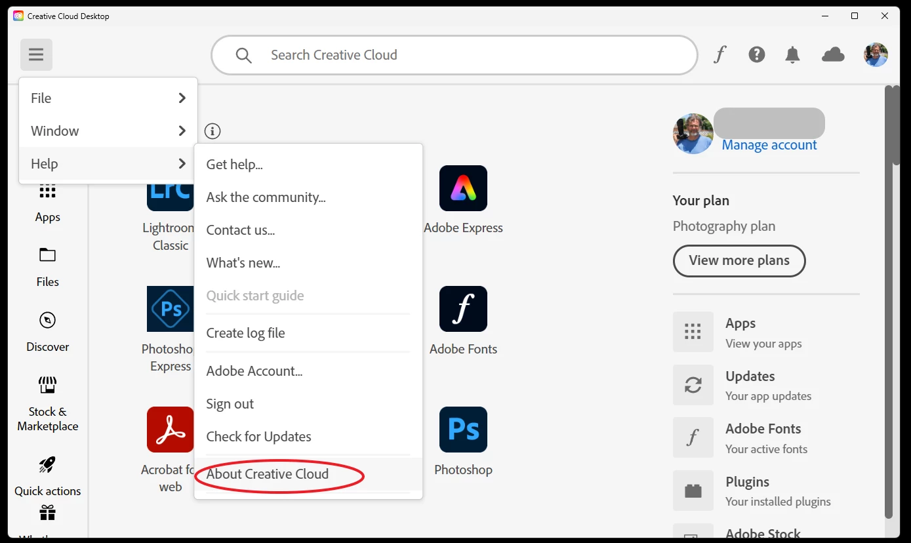The image size is (911, 543).
Task: Click the search magnifier icon
Action: tap(243, 56)
